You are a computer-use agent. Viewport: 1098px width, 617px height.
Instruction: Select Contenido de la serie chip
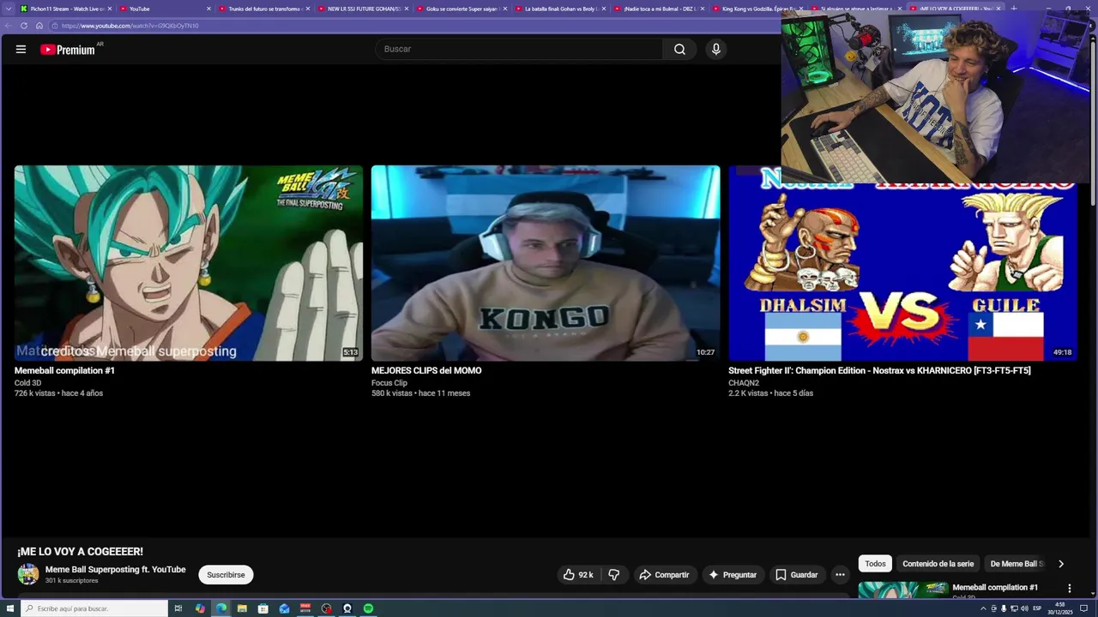pos(938,564)
